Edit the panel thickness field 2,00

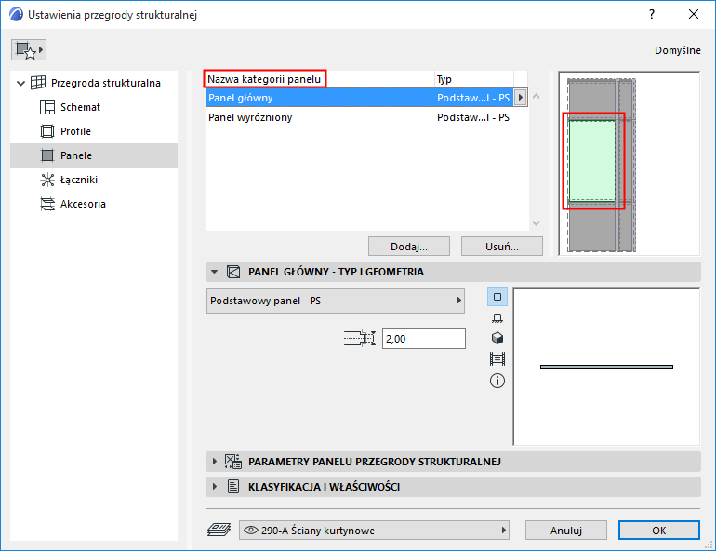click(424, 339)
